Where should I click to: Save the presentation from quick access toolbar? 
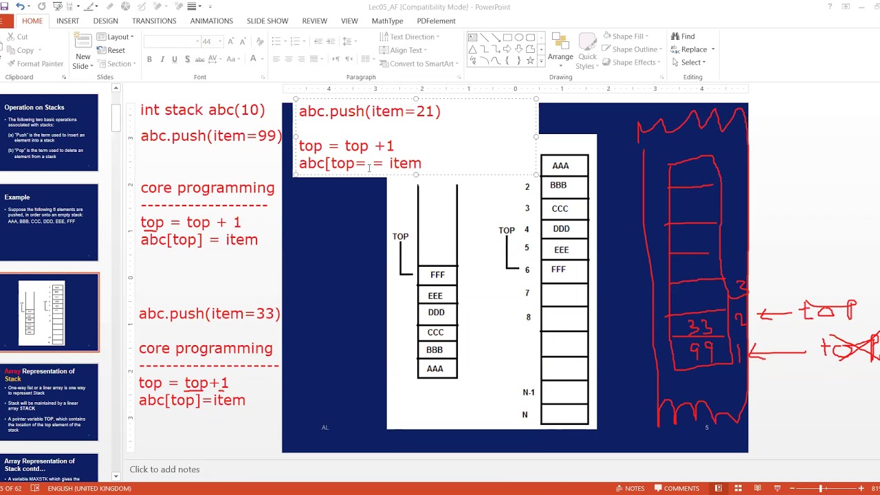pyautogui.click(x=4, y=6)
